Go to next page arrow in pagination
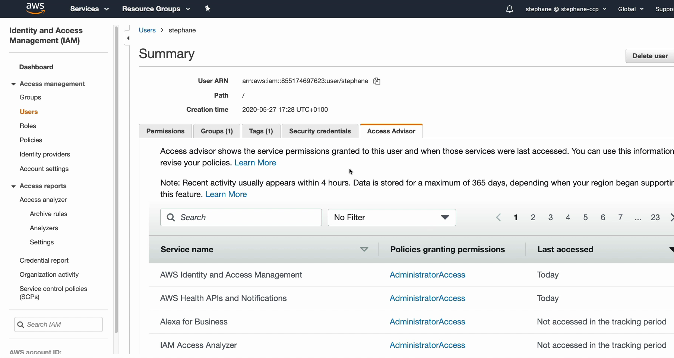Screen dimensions: 674x358 coord(671,218)
